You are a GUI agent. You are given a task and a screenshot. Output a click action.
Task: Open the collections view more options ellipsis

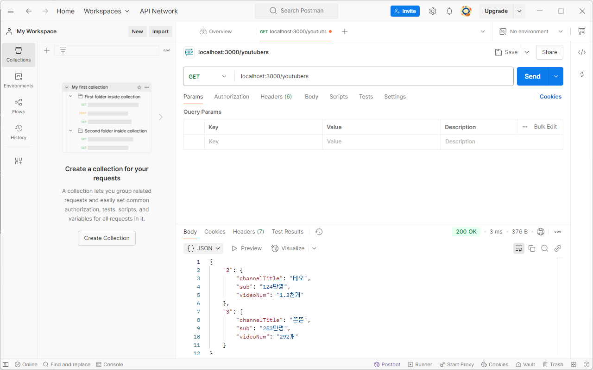pyautogui.click(x=167, y=50)
